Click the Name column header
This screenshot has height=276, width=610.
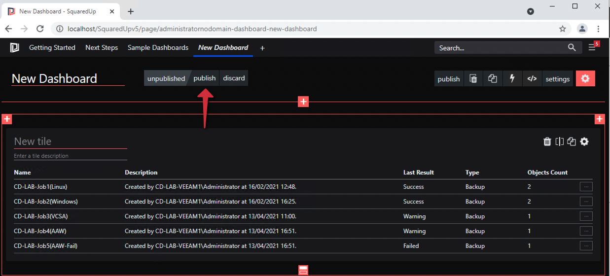click(22, 172)
